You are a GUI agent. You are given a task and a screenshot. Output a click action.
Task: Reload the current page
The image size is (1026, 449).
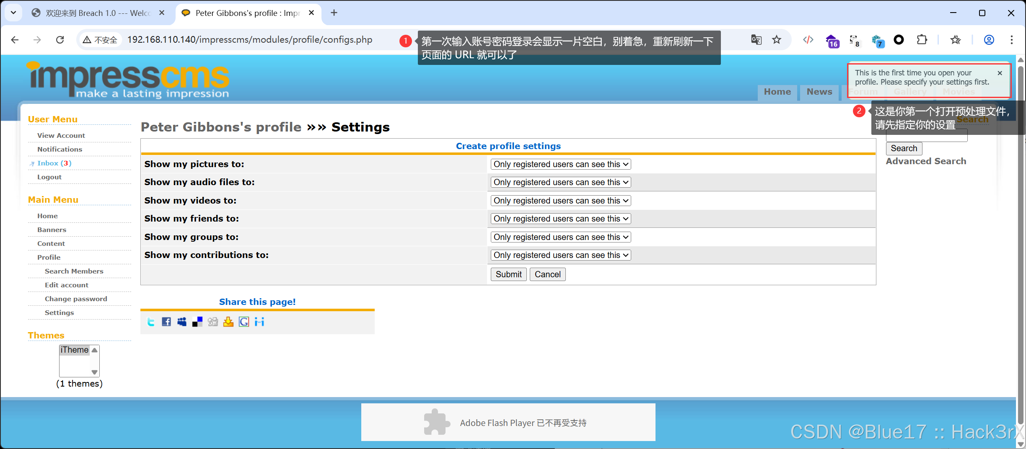point(60,40)
